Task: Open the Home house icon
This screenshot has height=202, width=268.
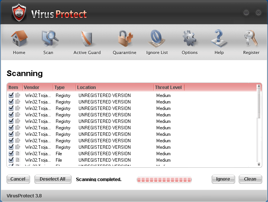Action: point(19,39)
